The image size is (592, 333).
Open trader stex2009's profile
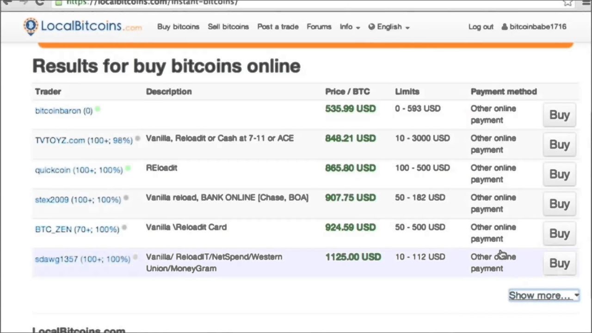click(x=78, y=200)
